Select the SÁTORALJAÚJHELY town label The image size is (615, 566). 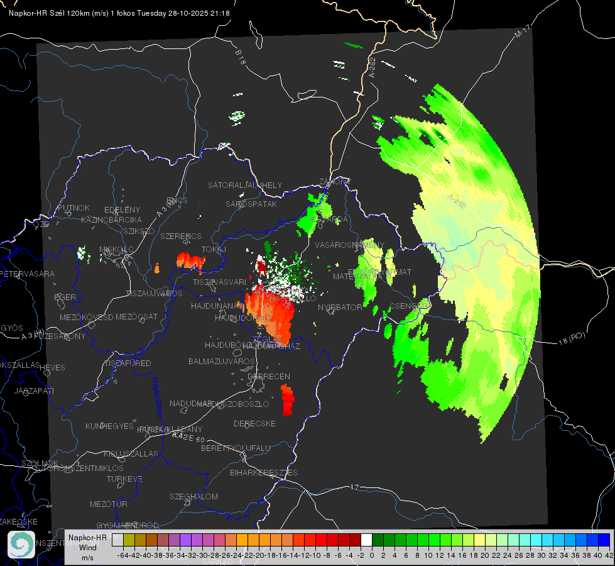(x=245, y=185)
